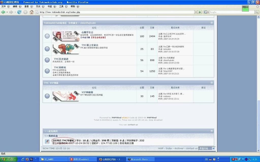The height and width of the screenshot is (162, 260).
Task: Collapse the 论坛相关 section
Action: click(212, 131)
